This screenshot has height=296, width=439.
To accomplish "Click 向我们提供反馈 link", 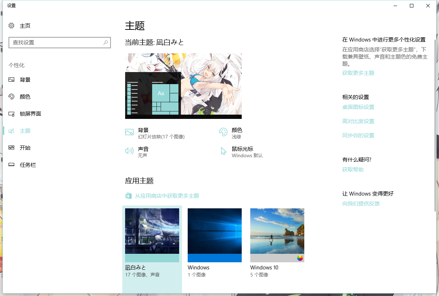I will click(x=361, y=204).
